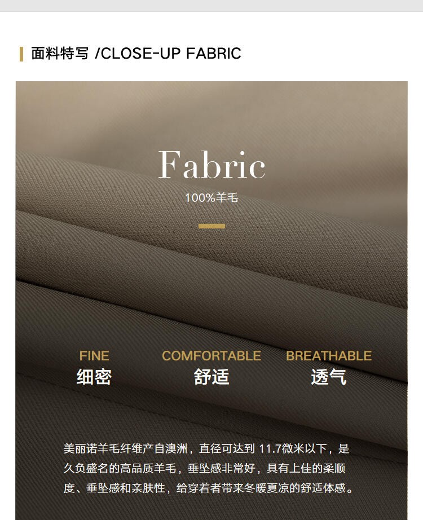
Task: Click the first line mentioning 美丽诺羊毛纤维
Action: (206, 449)
